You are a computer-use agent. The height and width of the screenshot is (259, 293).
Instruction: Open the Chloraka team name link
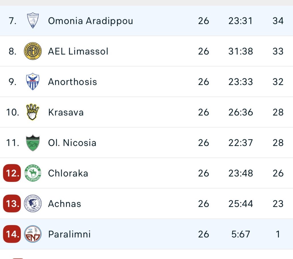(x=68, y=173)
